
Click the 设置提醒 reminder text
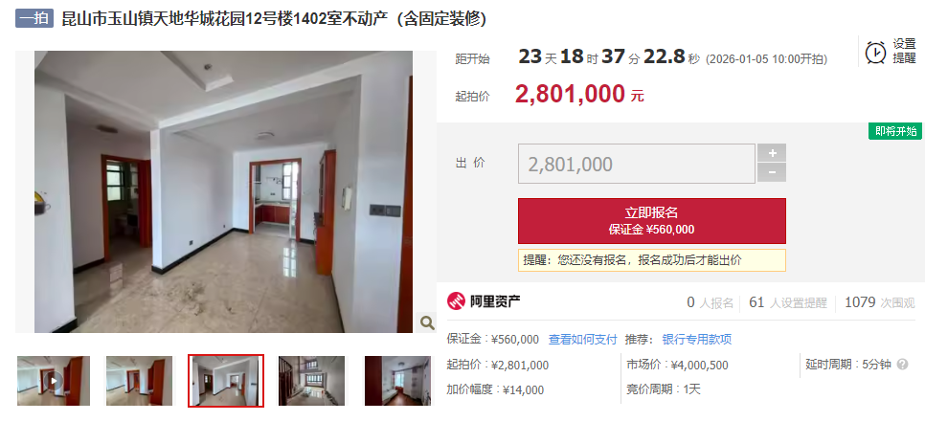click(904, 52)
